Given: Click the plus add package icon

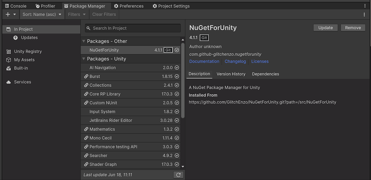Looking at the screenshot, I should tap(8, 14).
